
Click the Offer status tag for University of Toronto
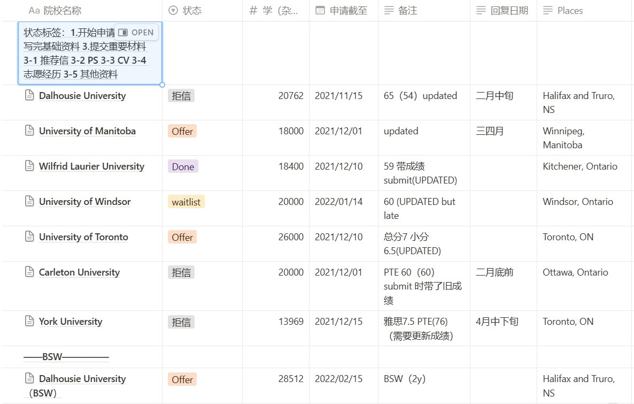pos(182,237)
